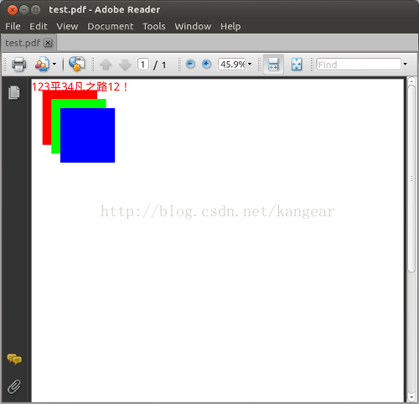Click the zoom value field 45.9%
Screen dimensions: 419x404
tap(232, 65)
